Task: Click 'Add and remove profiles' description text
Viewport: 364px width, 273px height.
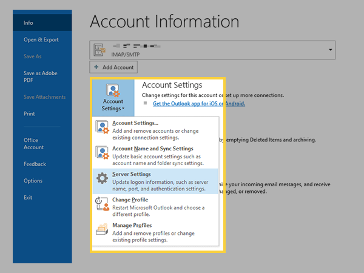Action: [153, 237]
